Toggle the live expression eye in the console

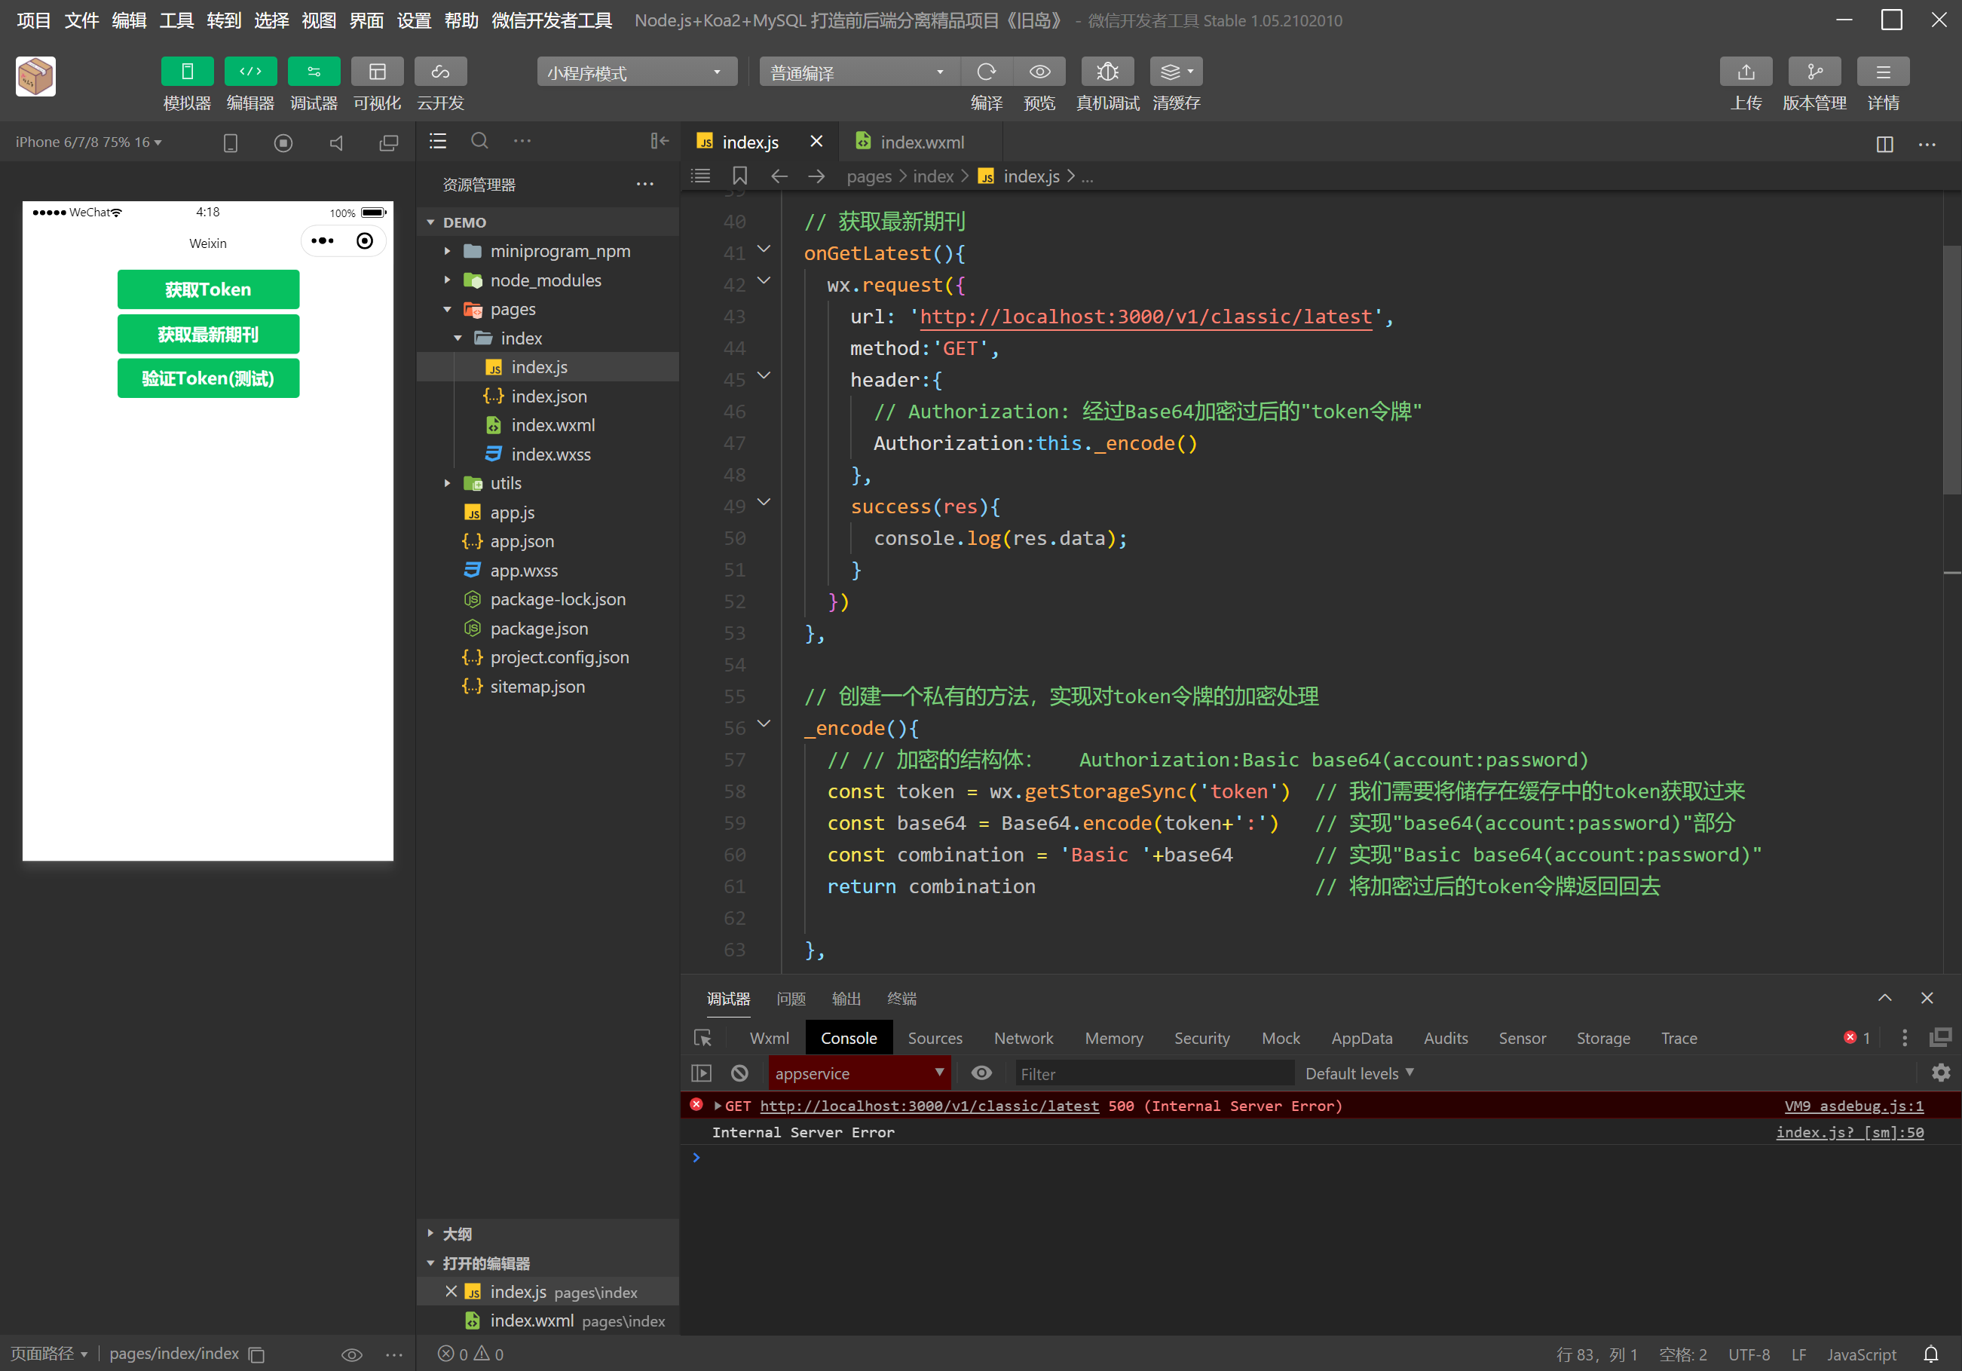pos(982,1073)
